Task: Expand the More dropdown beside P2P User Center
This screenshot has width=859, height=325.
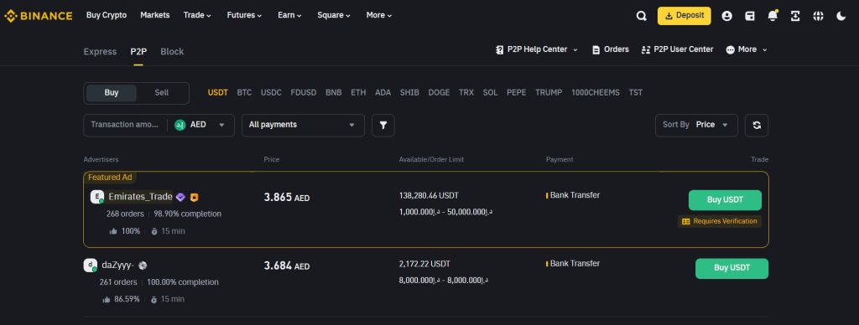Action: coord(747,49)
